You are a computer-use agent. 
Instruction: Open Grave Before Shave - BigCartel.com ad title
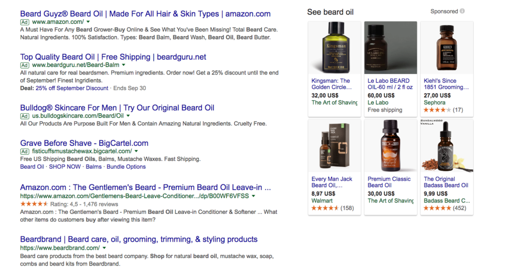84,143
